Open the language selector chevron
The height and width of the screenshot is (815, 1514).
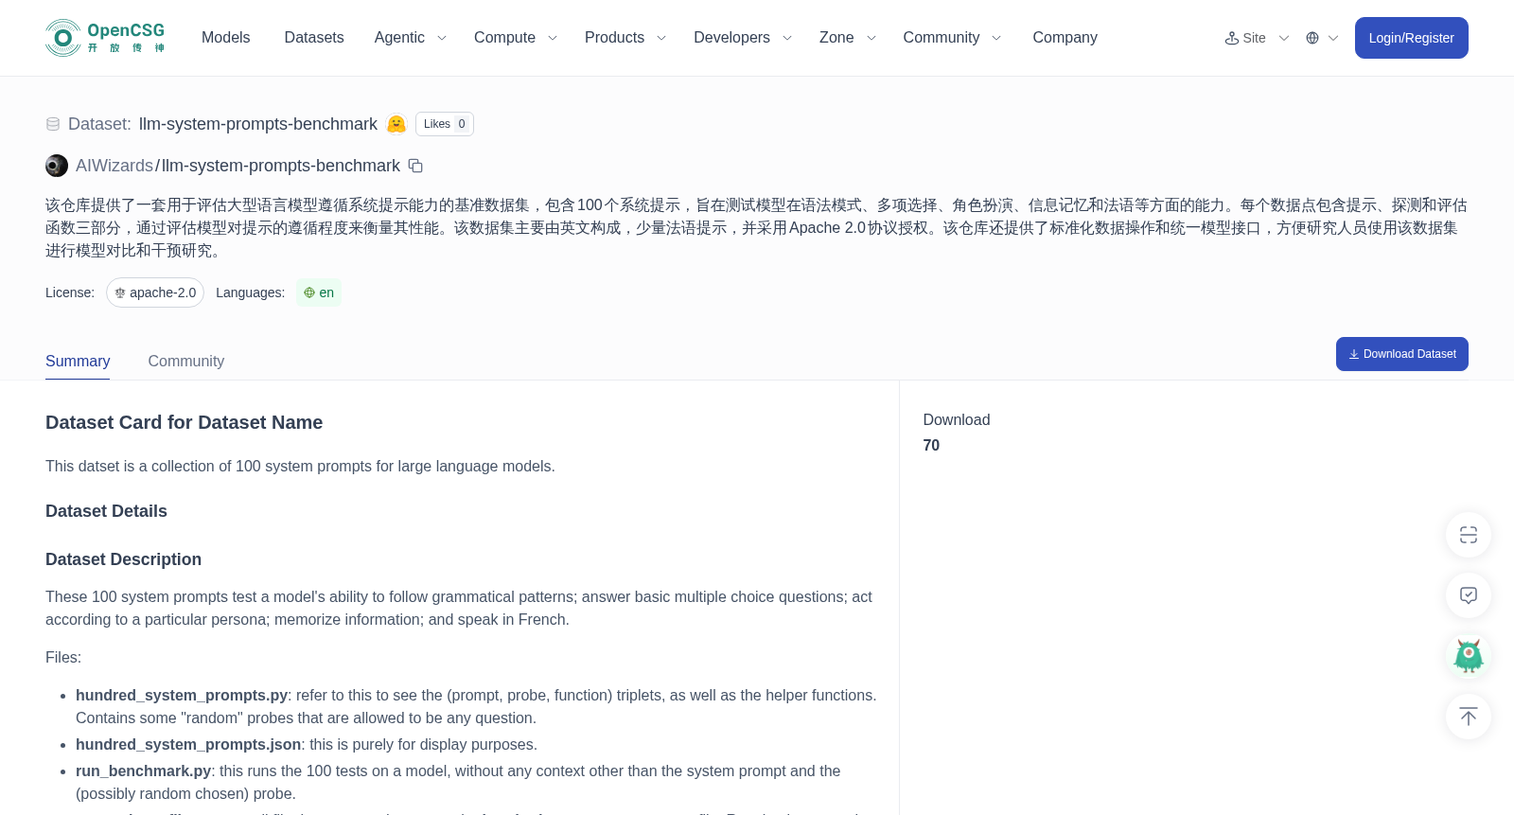click(x=1333, y=38)
